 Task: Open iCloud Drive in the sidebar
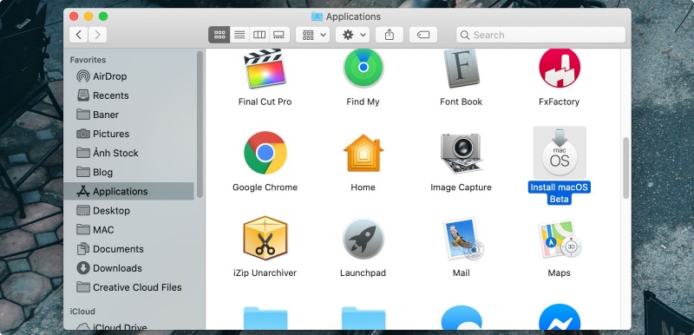[128, 327]
